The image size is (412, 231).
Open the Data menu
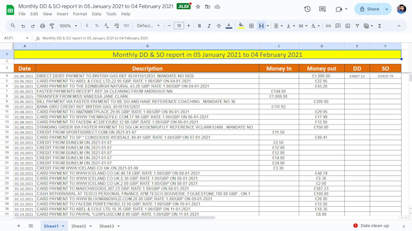(96, 14)
